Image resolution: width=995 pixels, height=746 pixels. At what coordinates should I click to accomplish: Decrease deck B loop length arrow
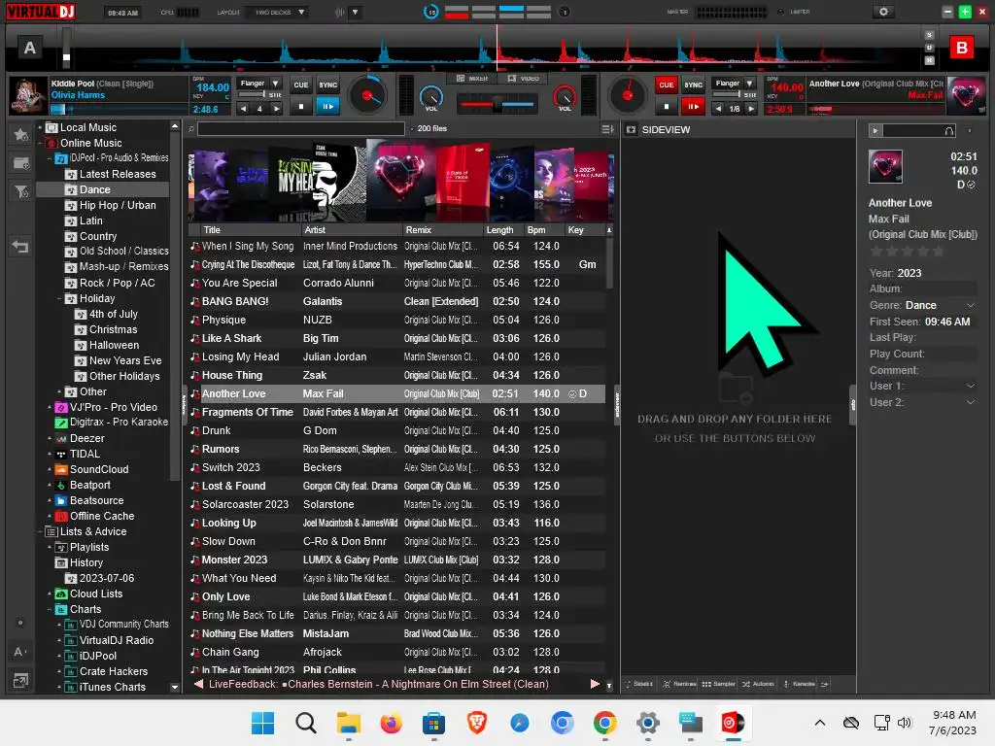coord(718,109)
